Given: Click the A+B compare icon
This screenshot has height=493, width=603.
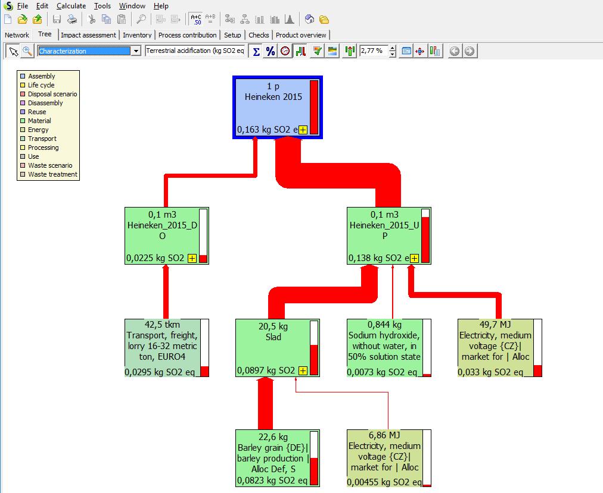Looking at the screenshot, I should tap(210, 19).
